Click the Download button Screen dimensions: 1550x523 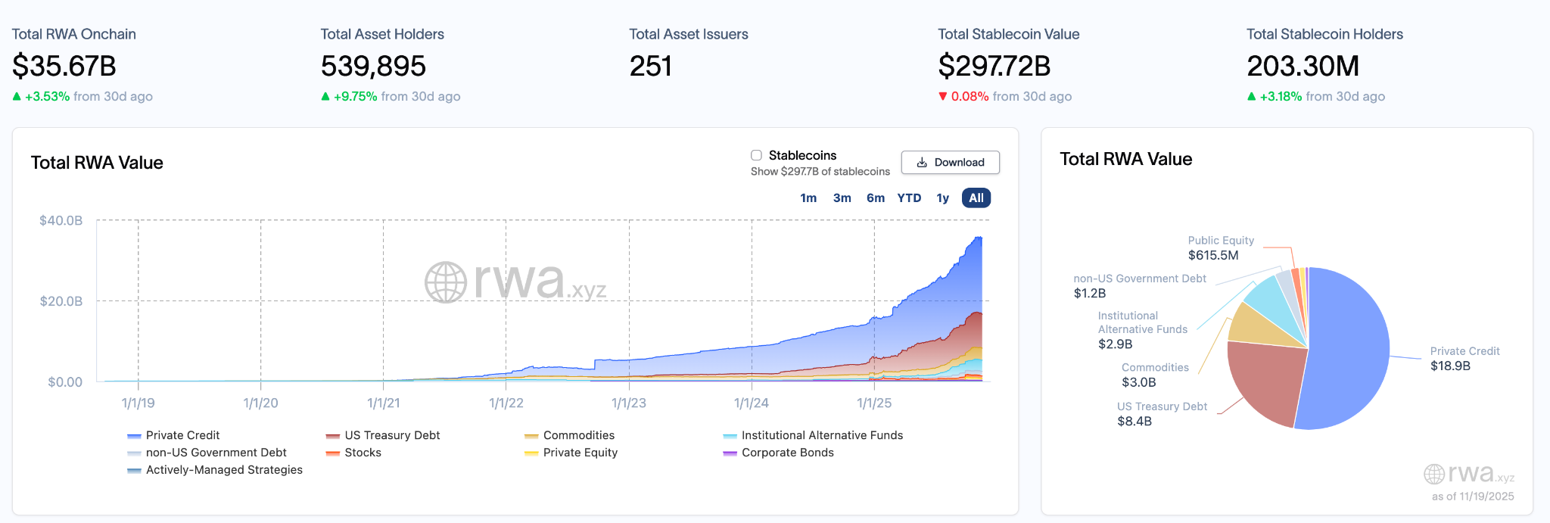950,163
